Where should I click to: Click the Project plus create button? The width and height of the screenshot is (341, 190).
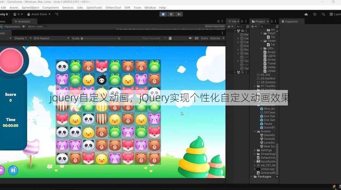[254, 26]
